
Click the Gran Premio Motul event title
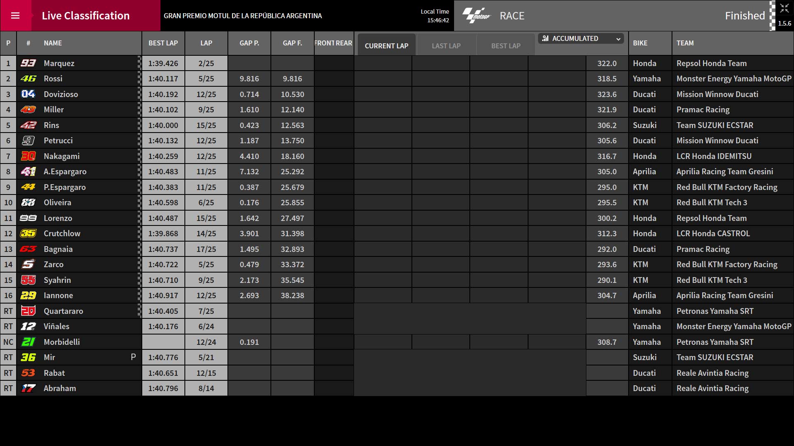pos(243,16)
